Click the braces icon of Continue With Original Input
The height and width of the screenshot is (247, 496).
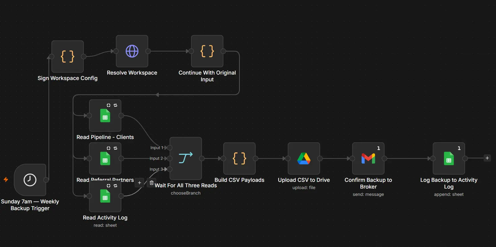(x=207, y=51)
